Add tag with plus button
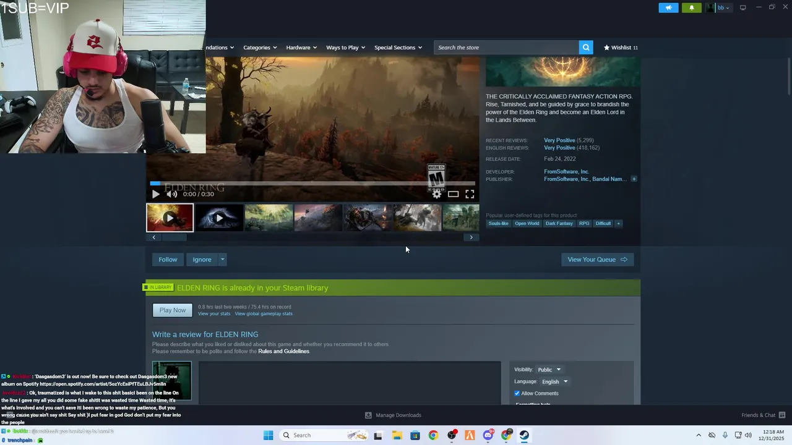Viewport: 792px width, 445px height. pyautogui.click(x=618, y=224)
